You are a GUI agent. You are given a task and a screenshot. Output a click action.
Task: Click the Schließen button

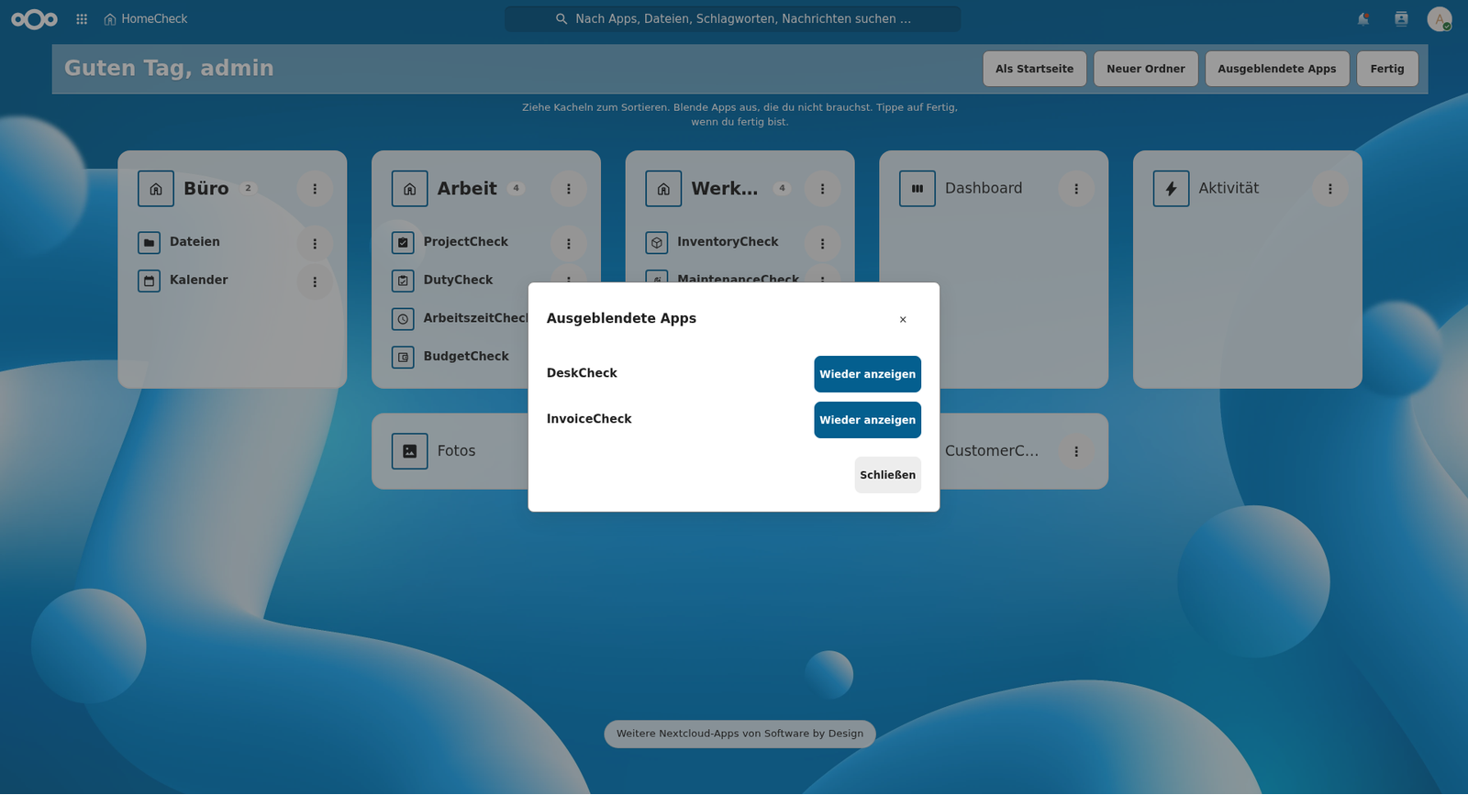(x=888, y=475)
